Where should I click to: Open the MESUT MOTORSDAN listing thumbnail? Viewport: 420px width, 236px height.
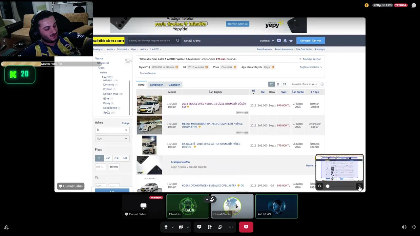pyautogui.click(x=149, y=125)
